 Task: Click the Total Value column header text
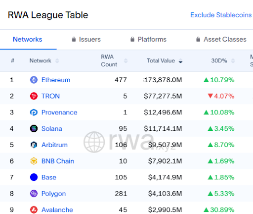[x=161, y=61]
